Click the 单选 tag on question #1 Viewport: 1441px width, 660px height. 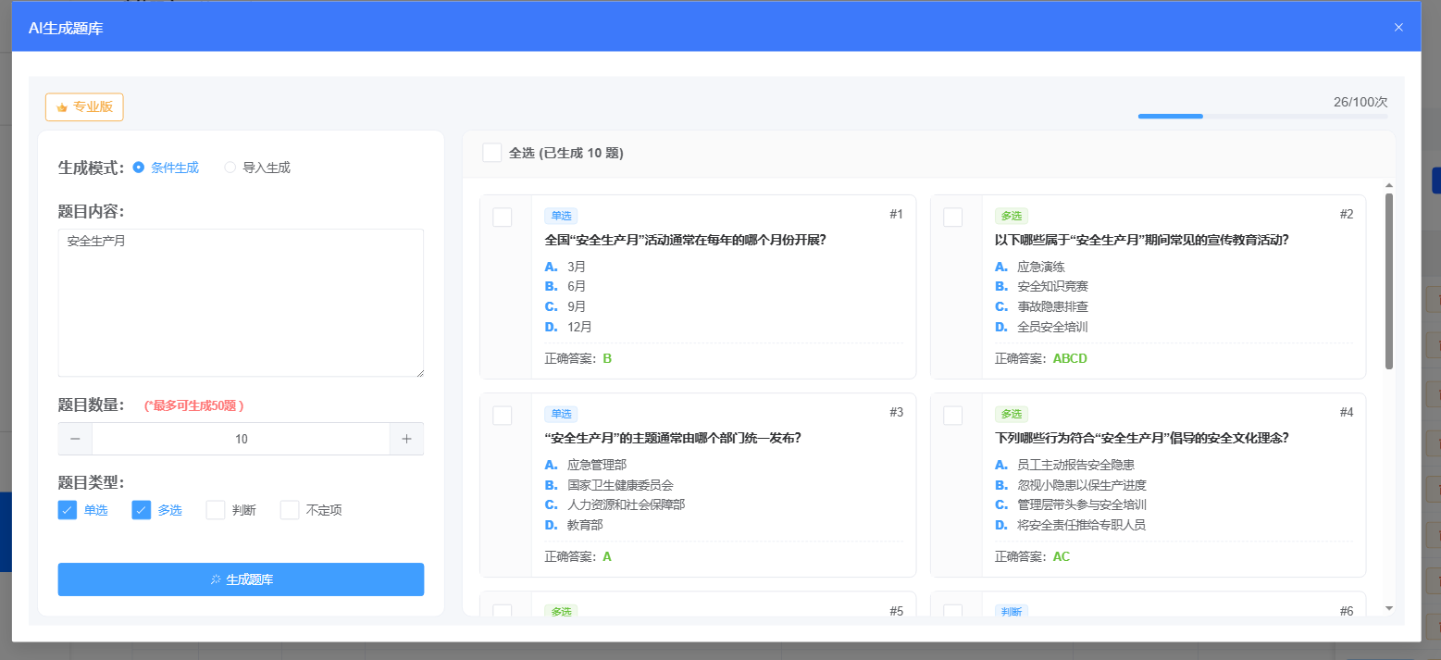point(561,216)
